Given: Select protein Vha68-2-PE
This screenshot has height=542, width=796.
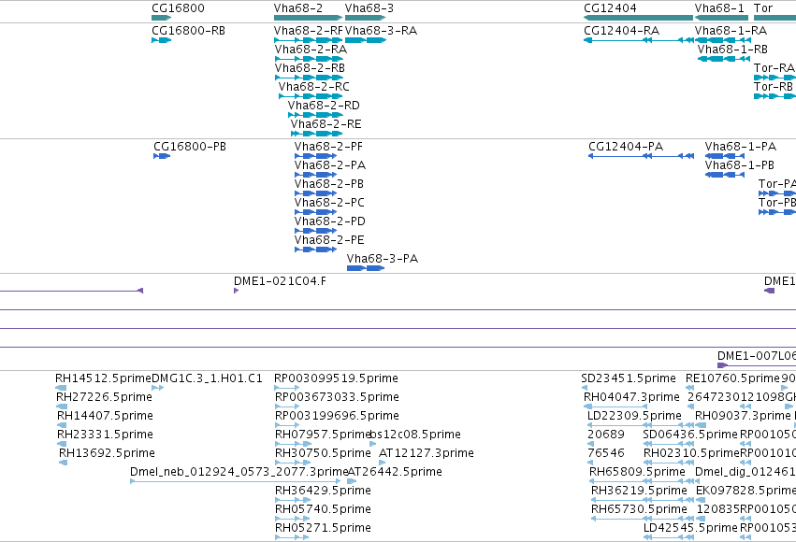Looking at the screenshot, I should [329, 241].
